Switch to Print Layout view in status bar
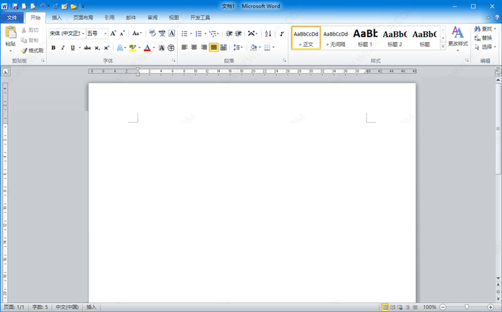 pos(385,307)
